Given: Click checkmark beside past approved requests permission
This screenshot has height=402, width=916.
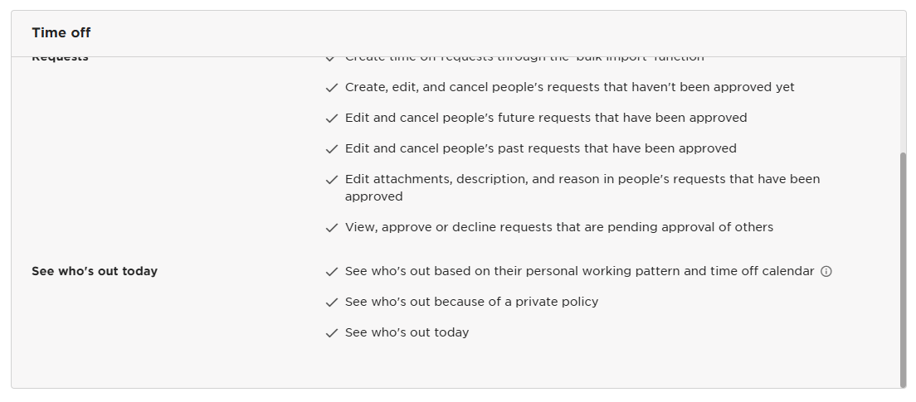Looking at the screenshot, I should 332,149.
